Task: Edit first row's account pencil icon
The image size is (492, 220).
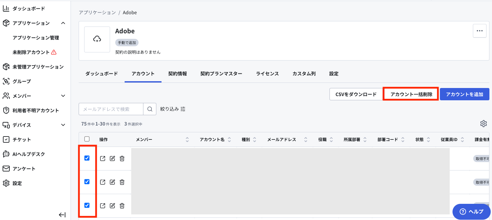Action: (x=112, y=159)
